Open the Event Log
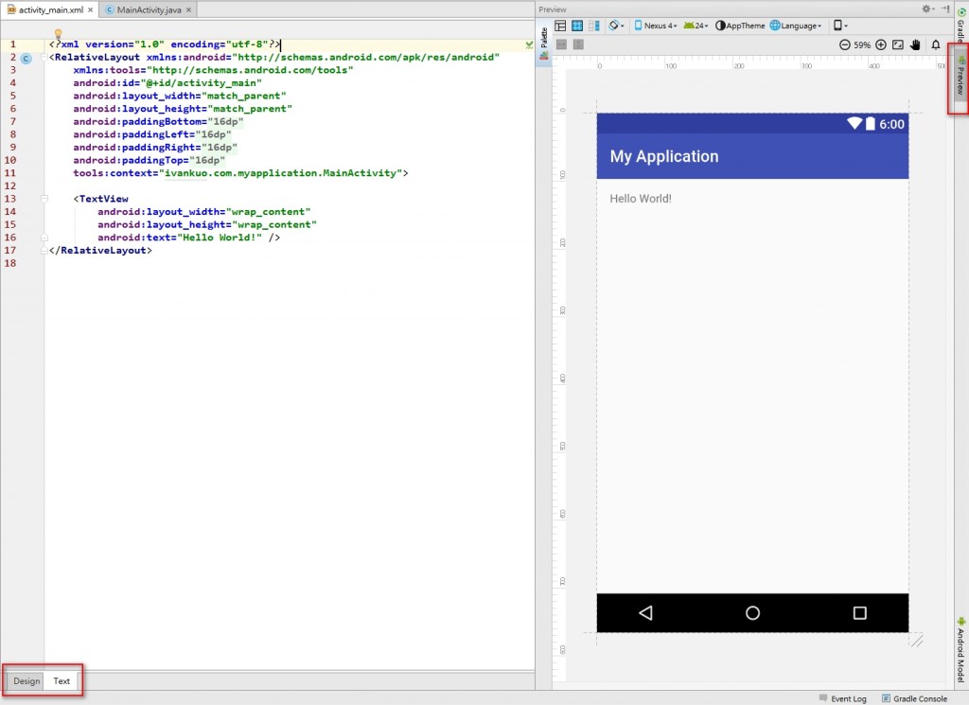969x705 pixels. [842, 698]
